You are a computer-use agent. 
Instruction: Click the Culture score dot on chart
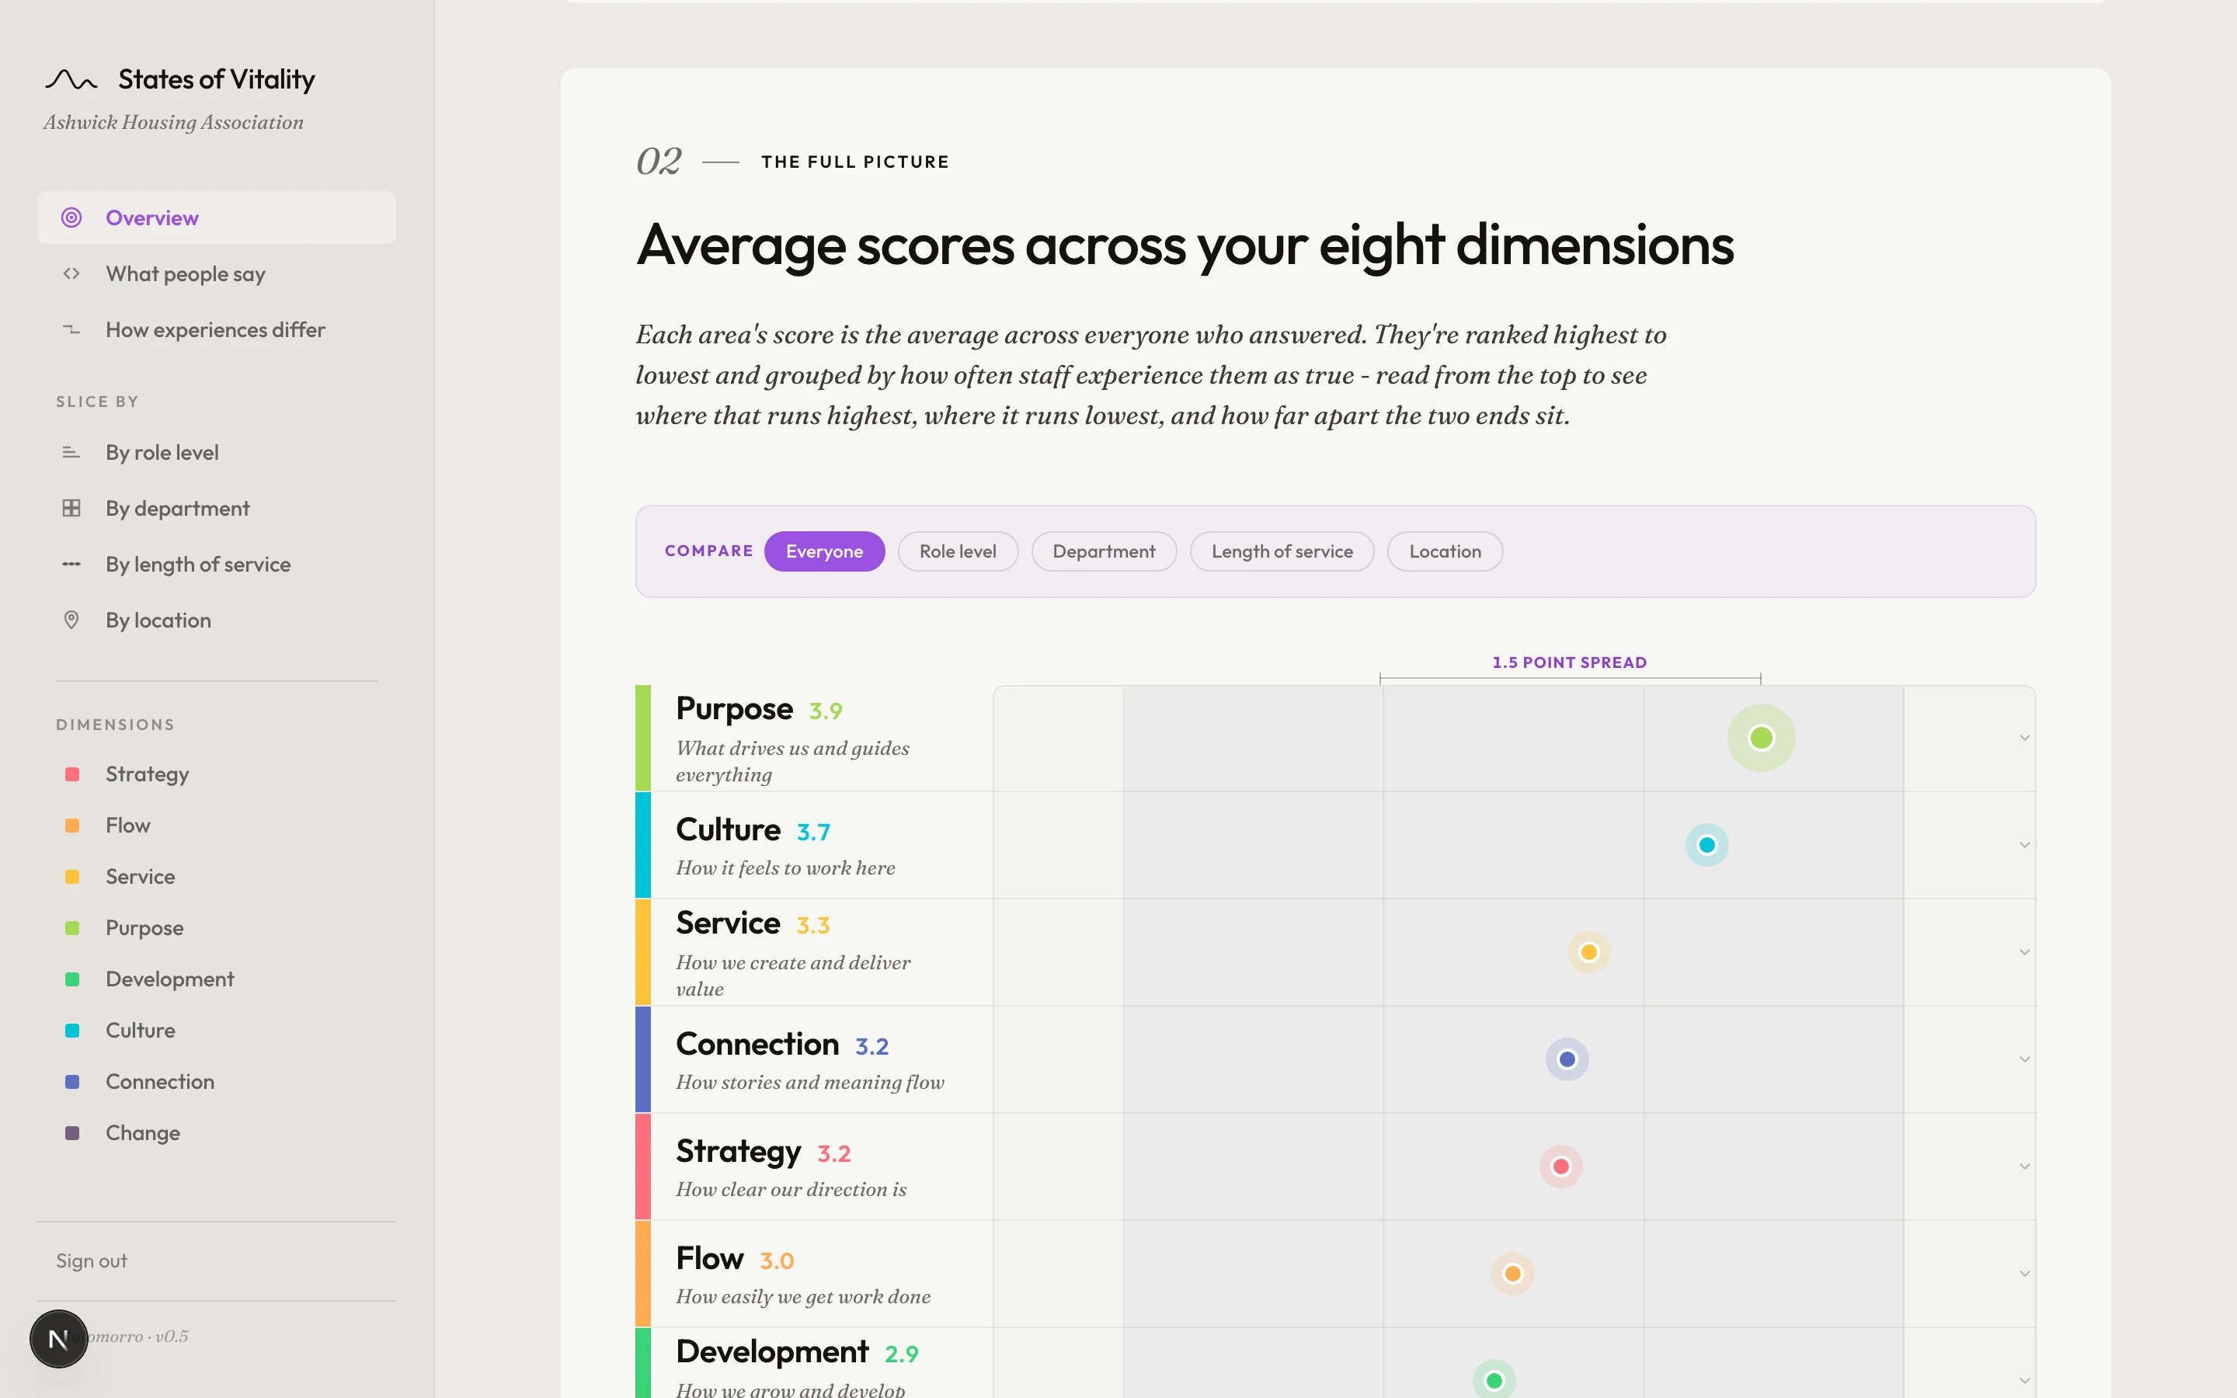click(x=1706, y=845)
